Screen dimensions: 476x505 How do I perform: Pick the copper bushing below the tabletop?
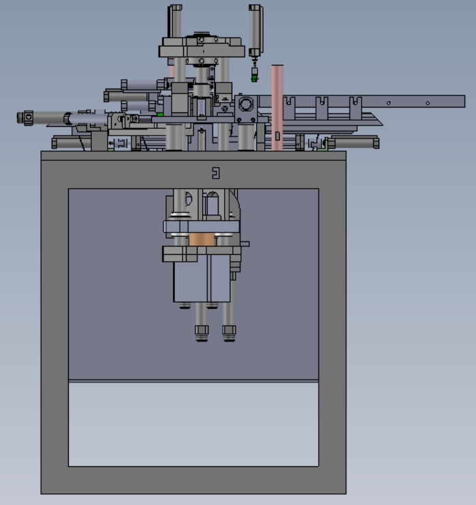(202, 240)
